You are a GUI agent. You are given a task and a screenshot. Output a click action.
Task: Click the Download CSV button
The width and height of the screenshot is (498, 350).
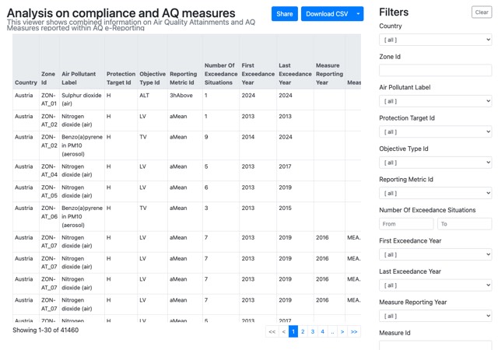[327, 14]
